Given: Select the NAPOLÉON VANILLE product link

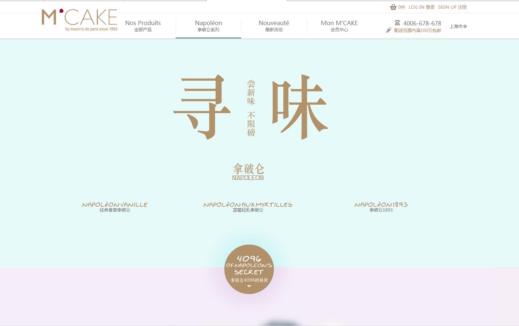Looking at the screenshot, I should (x=114, y=206).
